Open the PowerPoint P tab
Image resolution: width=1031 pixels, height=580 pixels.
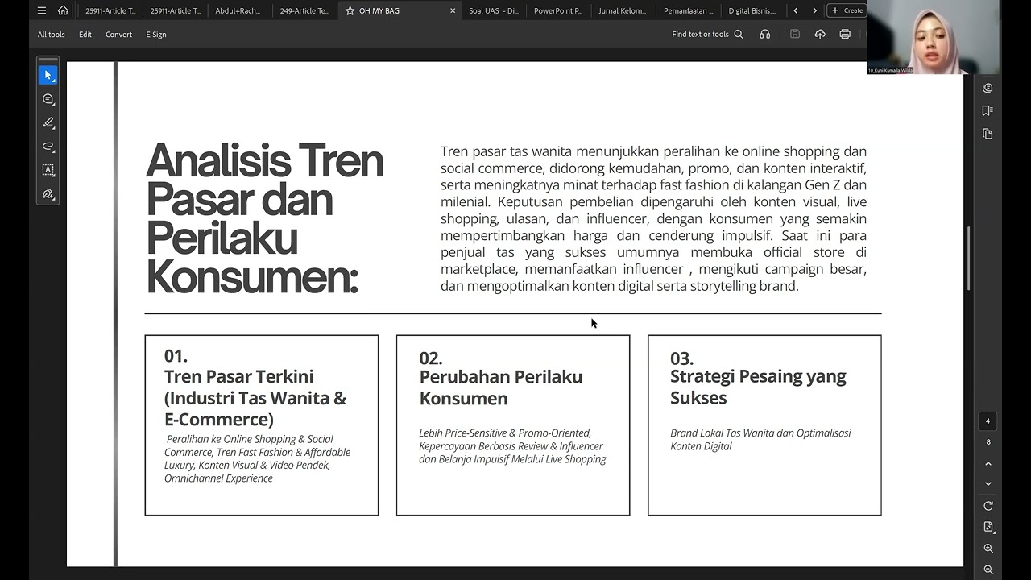click(558, 10)
